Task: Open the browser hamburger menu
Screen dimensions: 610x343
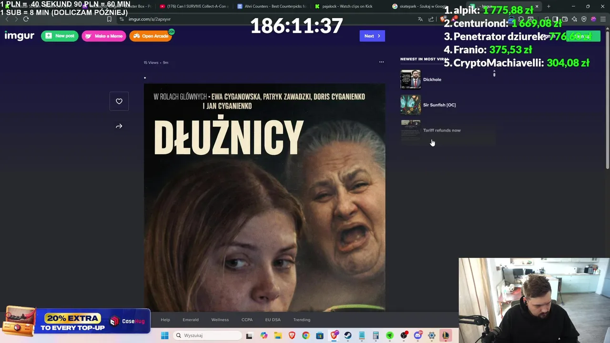Action: click(x=603, y=19)
